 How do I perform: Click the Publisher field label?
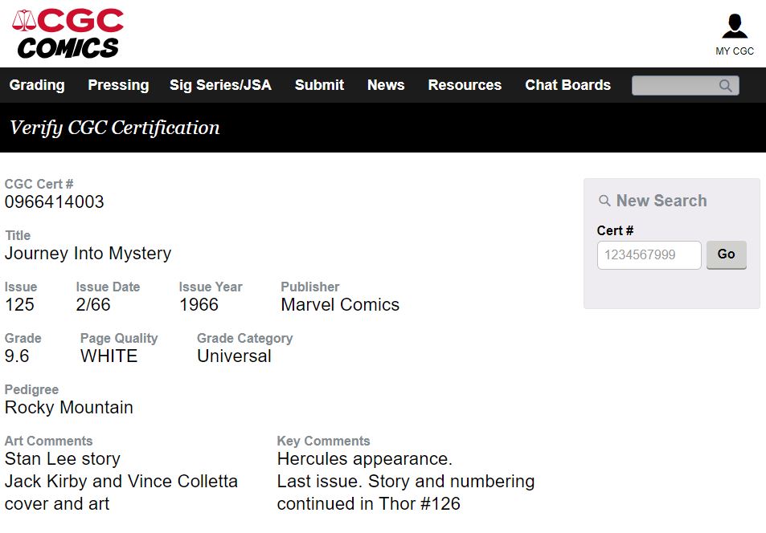[x=310, y=287]
